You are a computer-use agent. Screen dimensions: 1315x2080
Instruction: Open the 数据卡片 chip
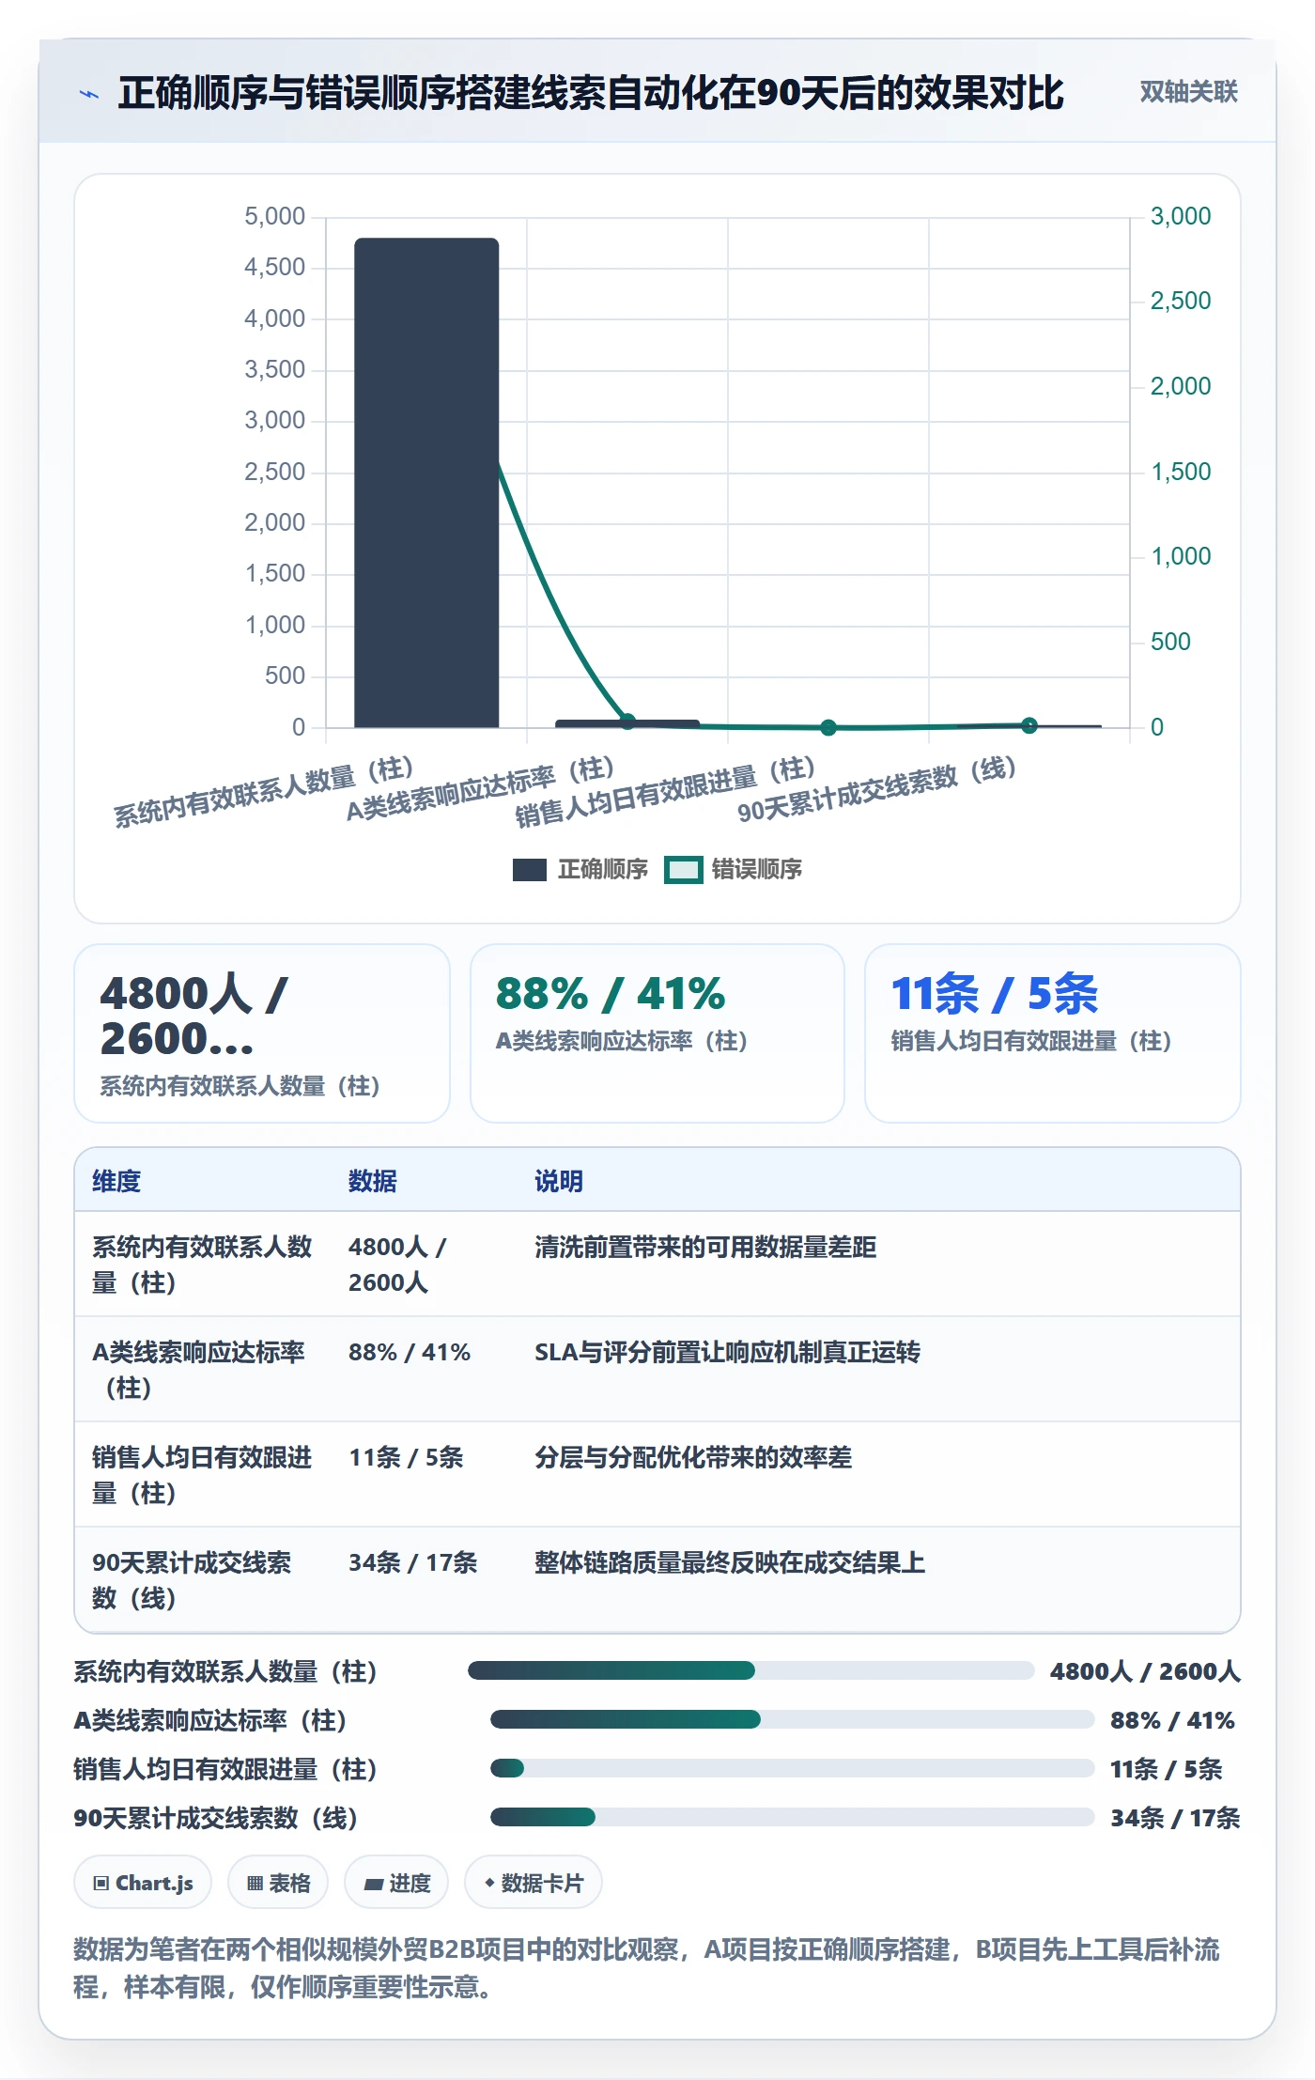coord(534,1883)
